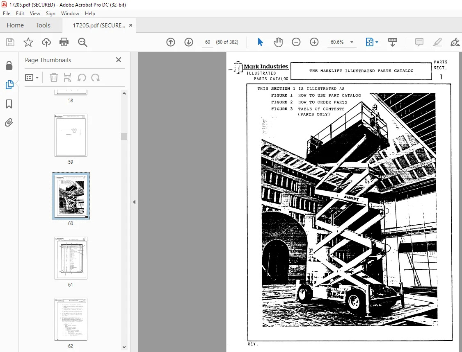
Task: Open the Window menu
Action: (x=70, y=14)
